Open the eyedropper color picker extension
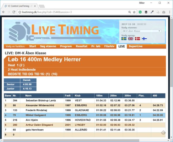The width and height of the screenshot is (173, 142). [152, 12]
